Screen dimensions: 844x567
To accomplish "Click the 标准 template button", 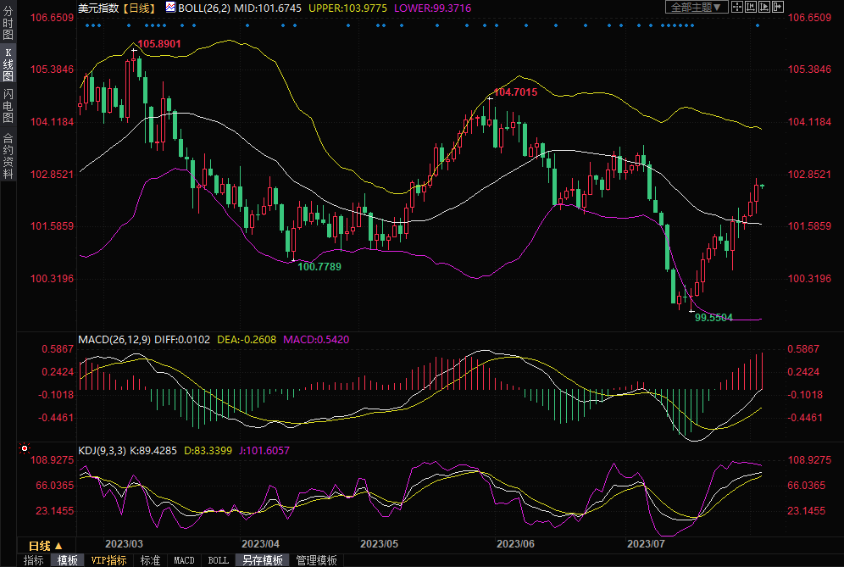I will click(x=150, y=560).
